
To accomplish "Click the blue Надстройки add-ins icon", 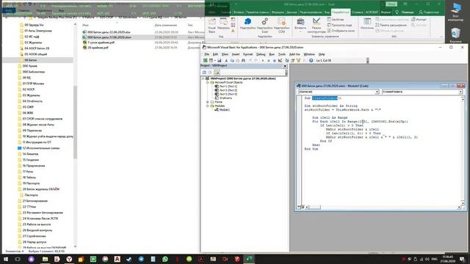I will click(x=247, y=24).
